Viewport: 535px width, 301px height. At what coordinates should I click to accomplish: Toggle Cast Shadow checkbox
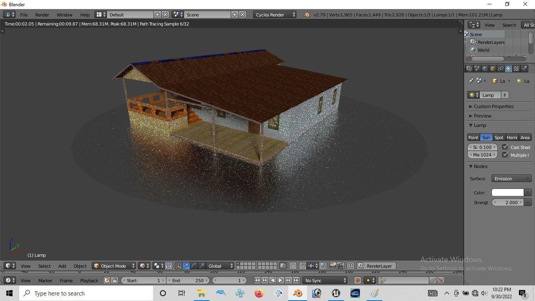click(505, 147)
